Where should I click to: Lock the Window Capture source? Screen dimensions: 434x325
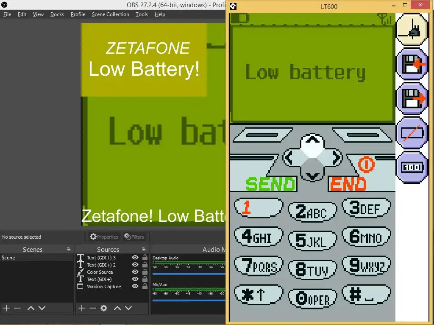[x=145, y=286]
